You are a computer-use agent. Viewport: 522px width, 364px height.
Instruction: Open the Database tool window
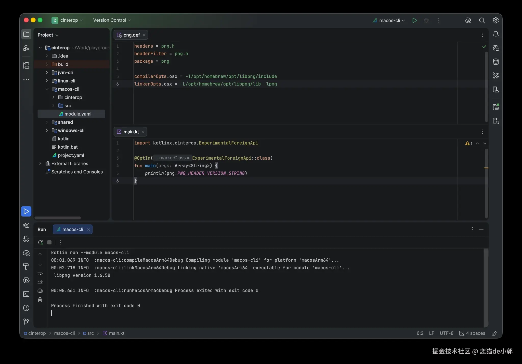tap(495, 62)
